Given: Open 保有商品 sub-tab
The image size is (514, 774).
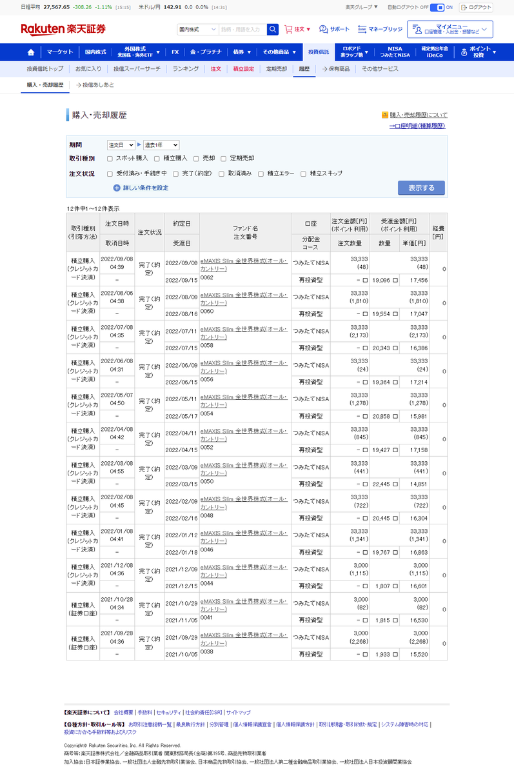Looking at the screenshot, I should pyautogui.click(x=336, y=69).
